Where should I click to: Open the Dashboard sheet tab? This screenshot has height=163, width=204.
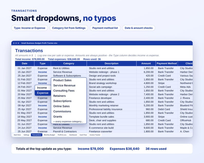[73, 135]
